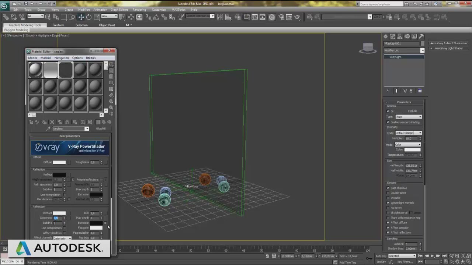Open the Mode dropdown set to Color

407,145
